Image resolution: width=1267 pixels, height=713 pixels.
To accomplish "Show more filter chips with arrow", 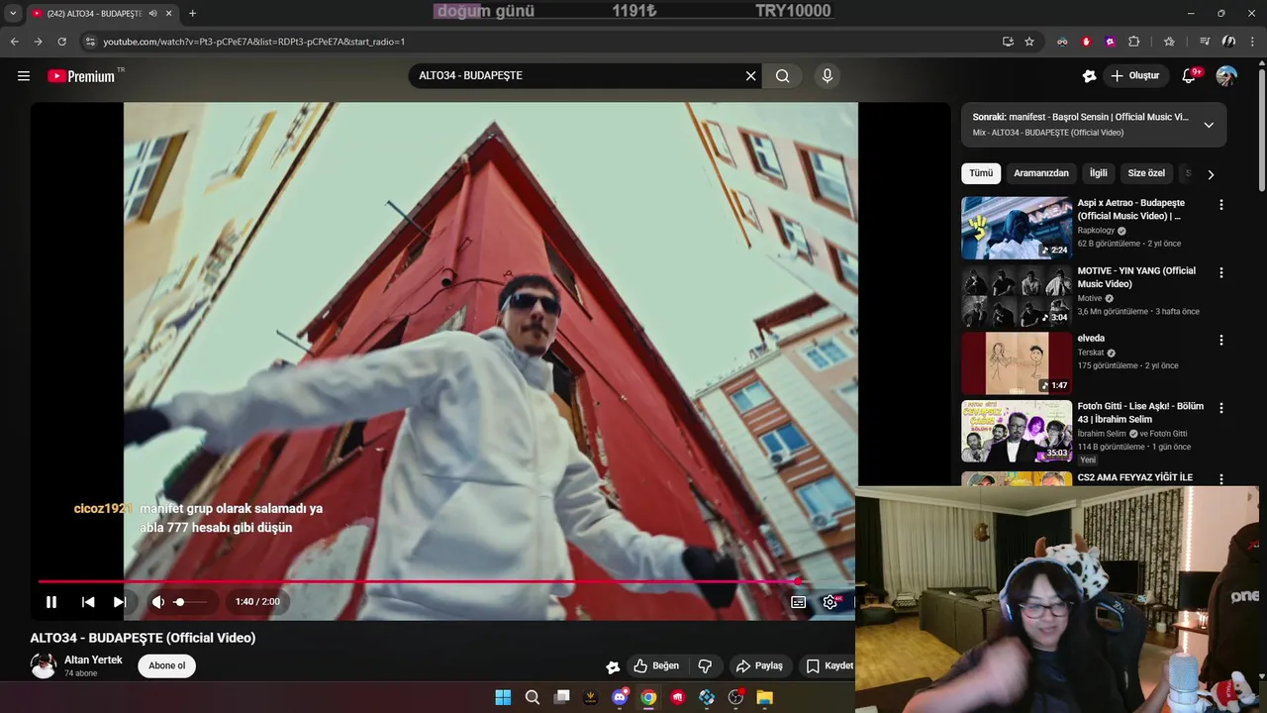I will coord(1211,174).
